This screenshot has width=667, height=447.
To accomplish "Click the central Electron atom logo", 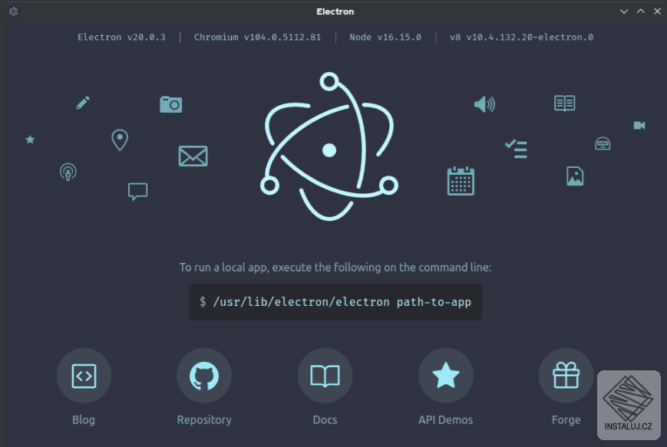I will (x=329, y=146).
